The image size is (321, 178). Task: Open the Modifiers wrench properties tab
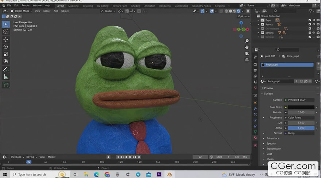[x=255, y=108]
